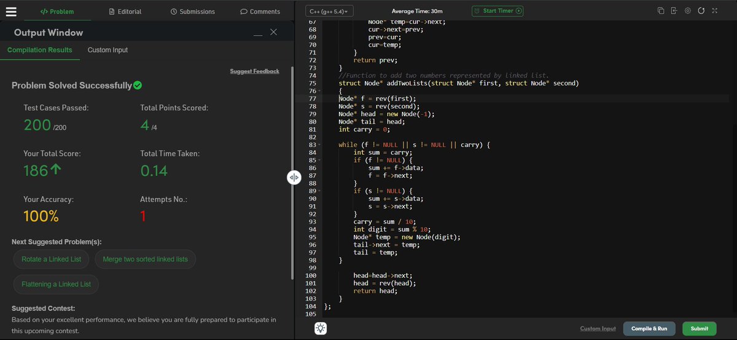Click the 100% accuracy value
This screenshot has width=737, height=340.
tap(41, 216)
